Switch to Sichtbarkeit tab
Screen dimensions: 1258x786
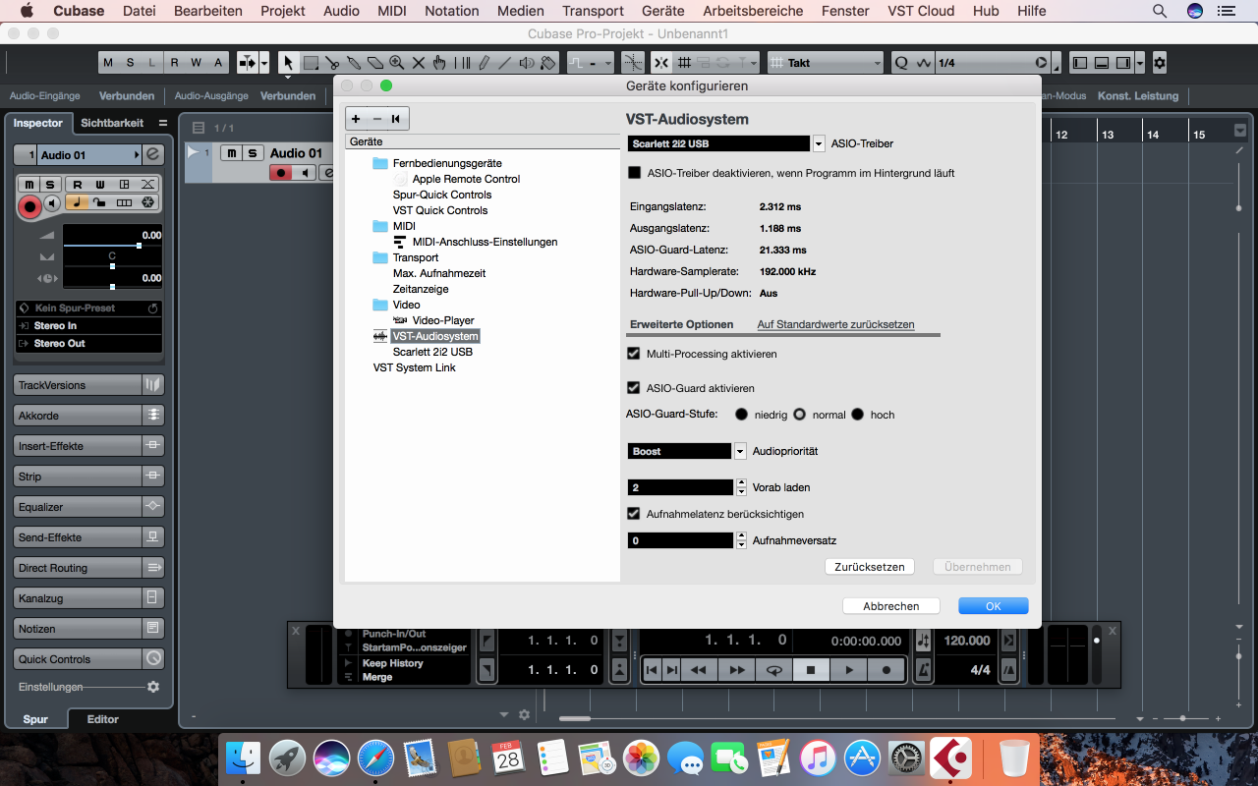(112, 123)
